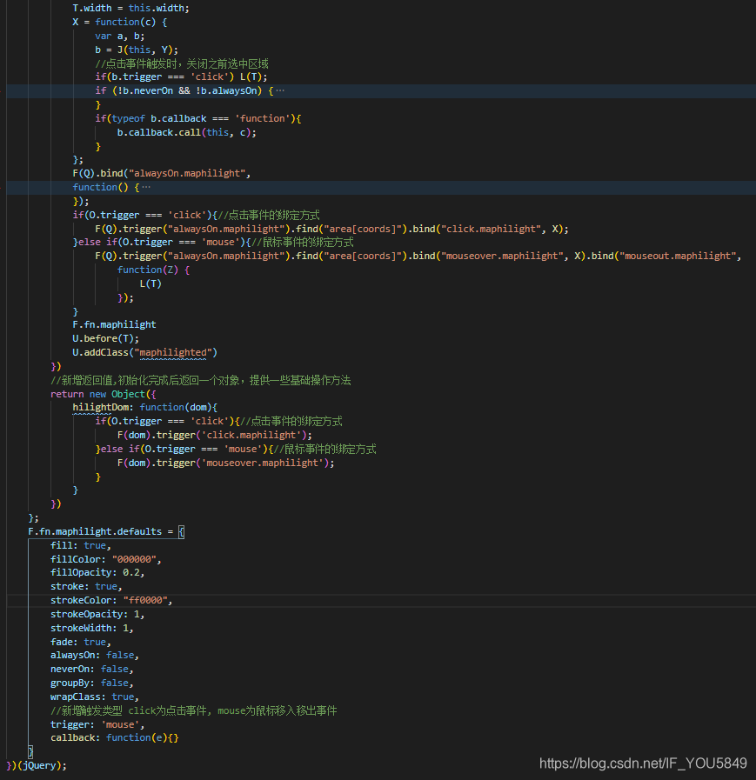The width and height of the screenshot is (756, 780).
Task: Click the comment starting "//新增返回值"
Action: pos(201,380)
